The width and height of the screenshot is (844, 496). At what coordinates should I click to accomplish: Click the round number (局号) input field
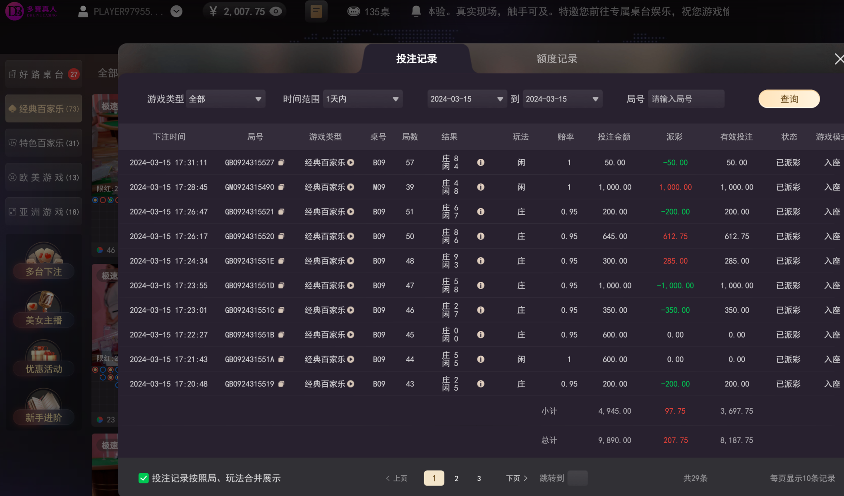click(x=686, y=99)
